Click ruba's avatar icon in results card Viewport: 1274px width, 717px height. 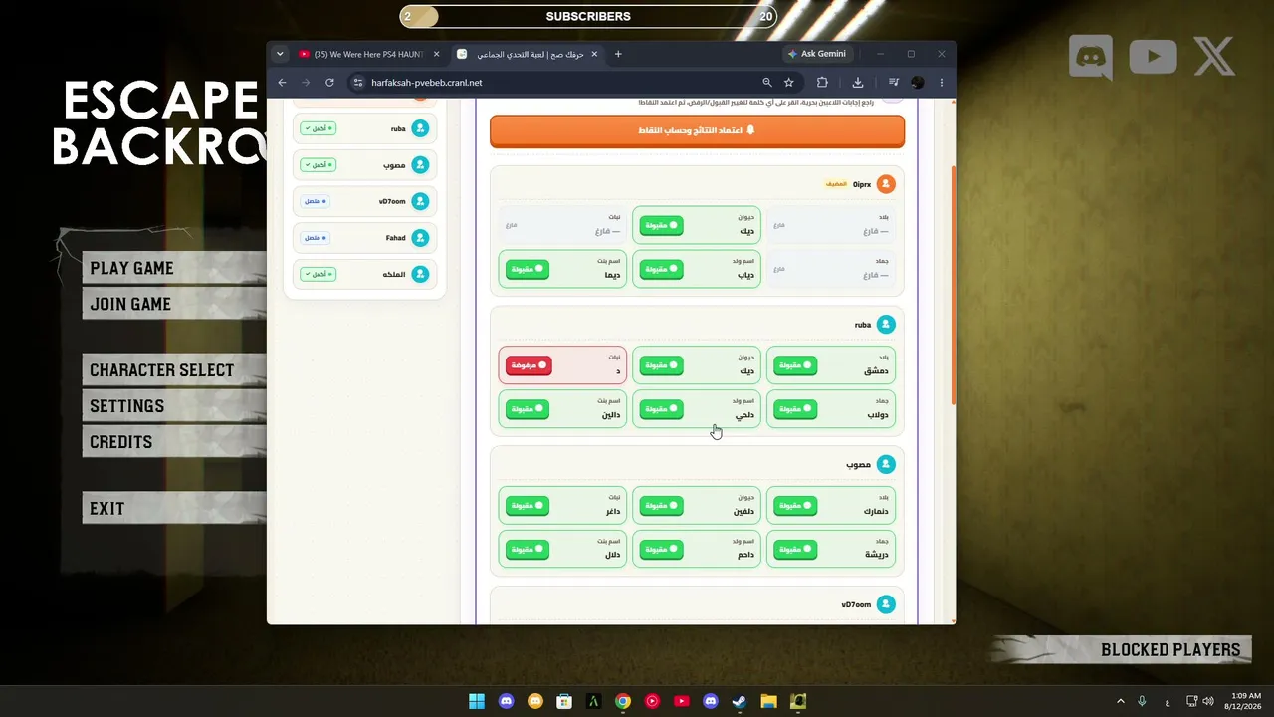(x=886, y=325)
